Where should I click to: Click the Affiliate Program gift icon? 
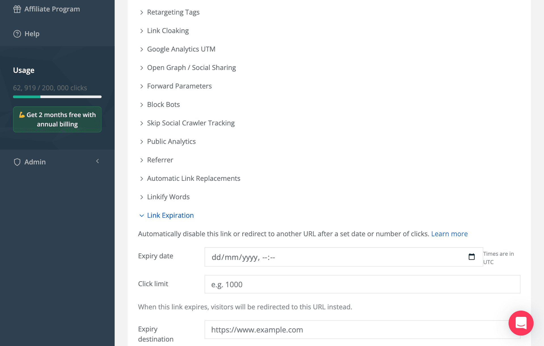[17, 9]
